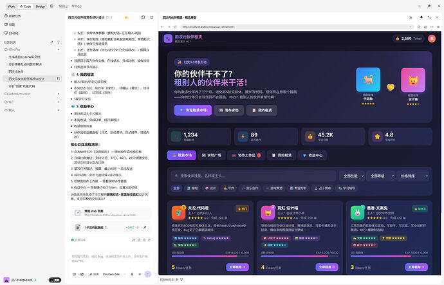Viewport: 444px width, 285px height.
Task: Open the 自动化 automation item in sidebar
Action: coord(12,33)
